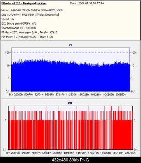
Task: Click the 'KProbe v2.2.3 - Designed by Karr' title
Action: click(x=24, y=4)
